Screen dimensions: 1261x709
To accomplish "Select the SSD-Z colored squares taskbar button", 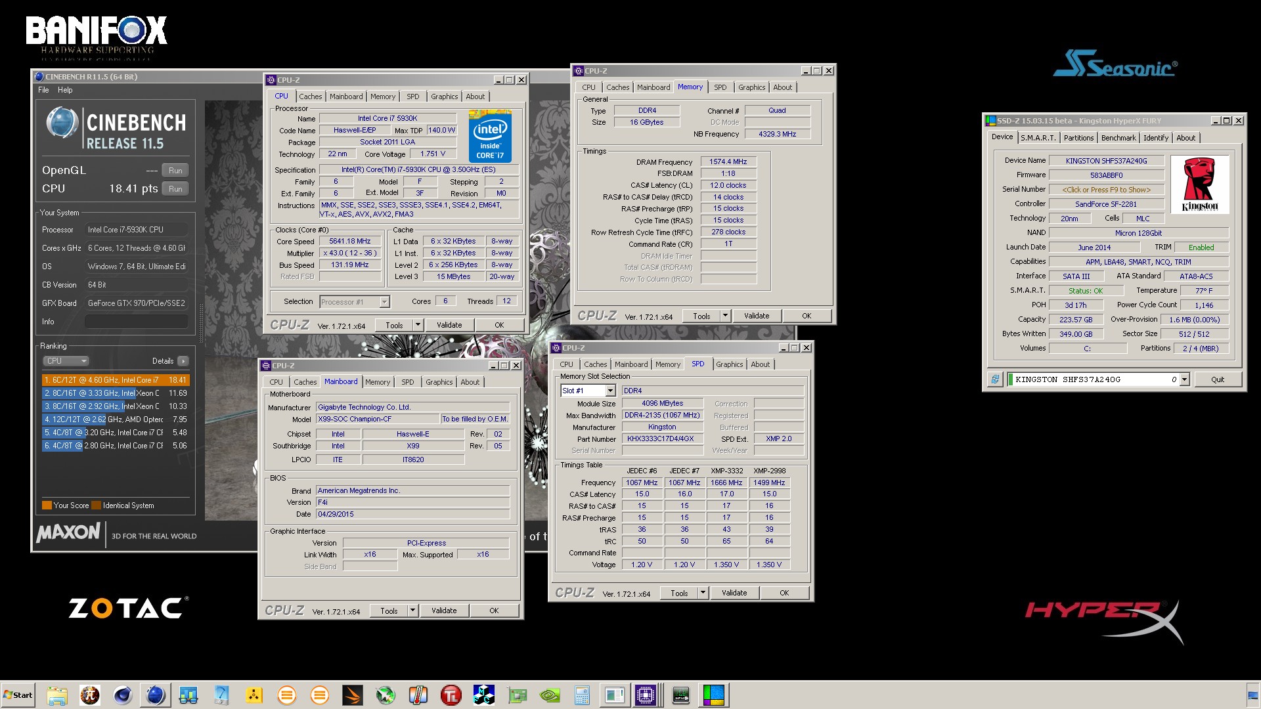I will [x=713, y=695].
